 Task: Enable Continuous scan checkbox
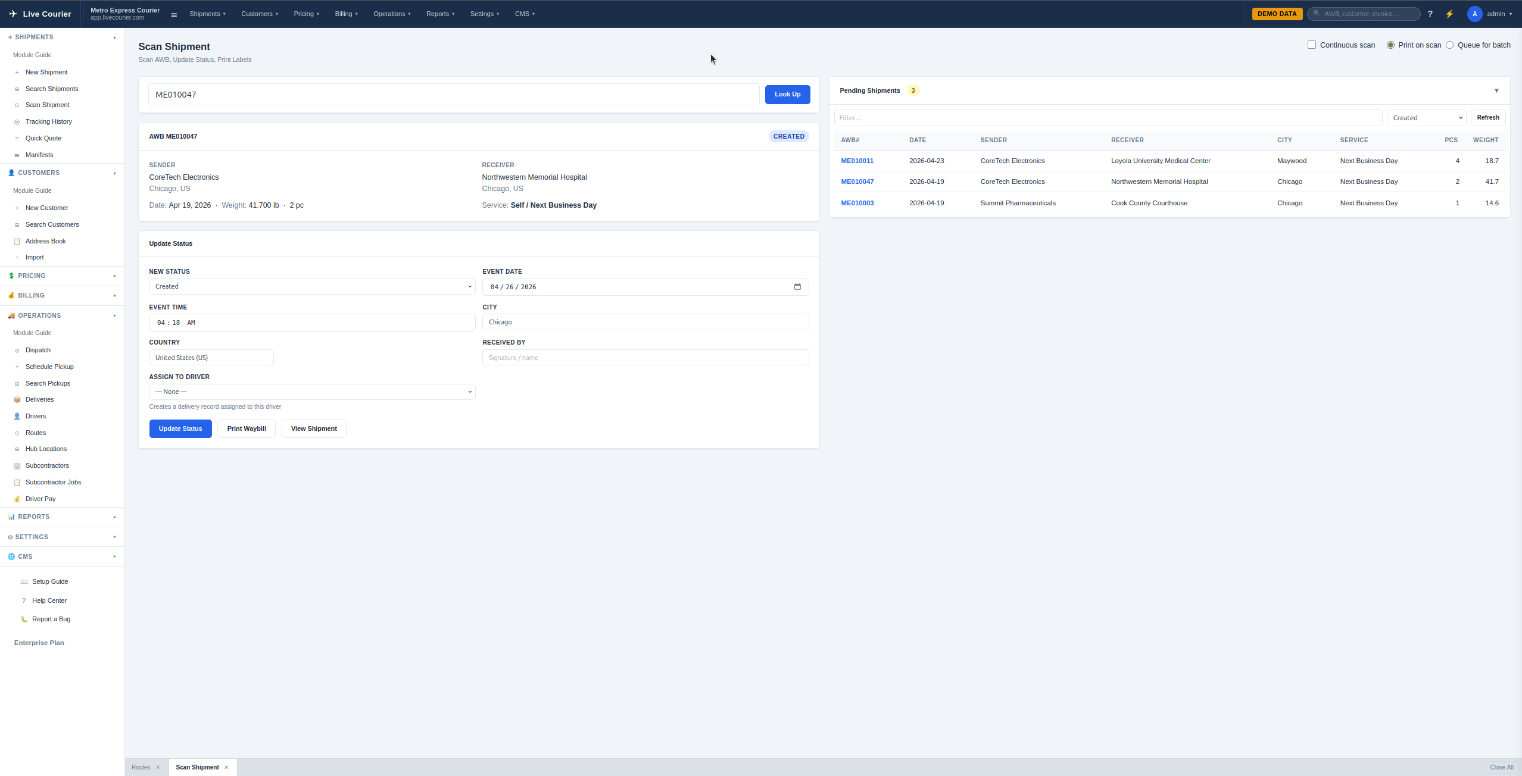coord(1311,45)
